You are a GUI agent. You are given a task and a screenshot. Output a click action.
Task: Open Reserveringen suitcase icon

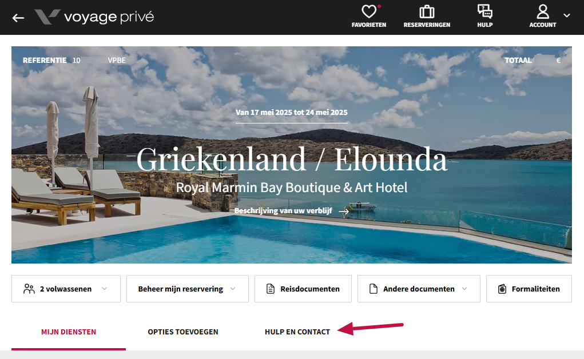pyautogui.click(x=427, y=11)
